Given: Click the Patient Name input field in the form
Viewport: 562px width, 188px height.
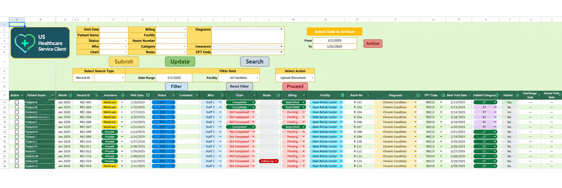Looking at the screenshot, I should click(x=114, y=35).
